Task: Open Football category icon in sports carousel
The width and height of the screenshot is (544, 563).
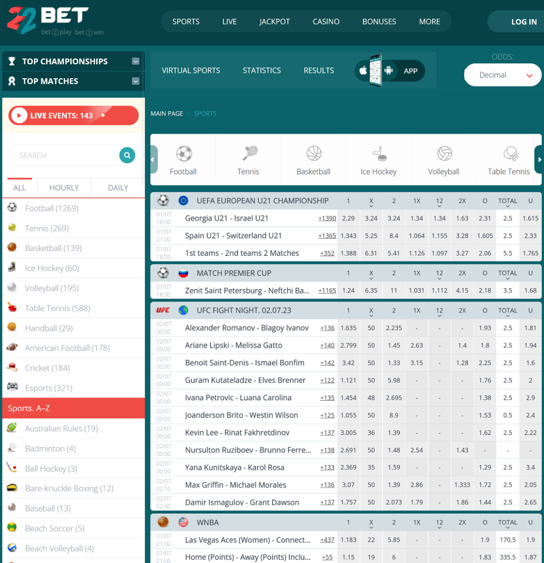Action: click(184, 154)
